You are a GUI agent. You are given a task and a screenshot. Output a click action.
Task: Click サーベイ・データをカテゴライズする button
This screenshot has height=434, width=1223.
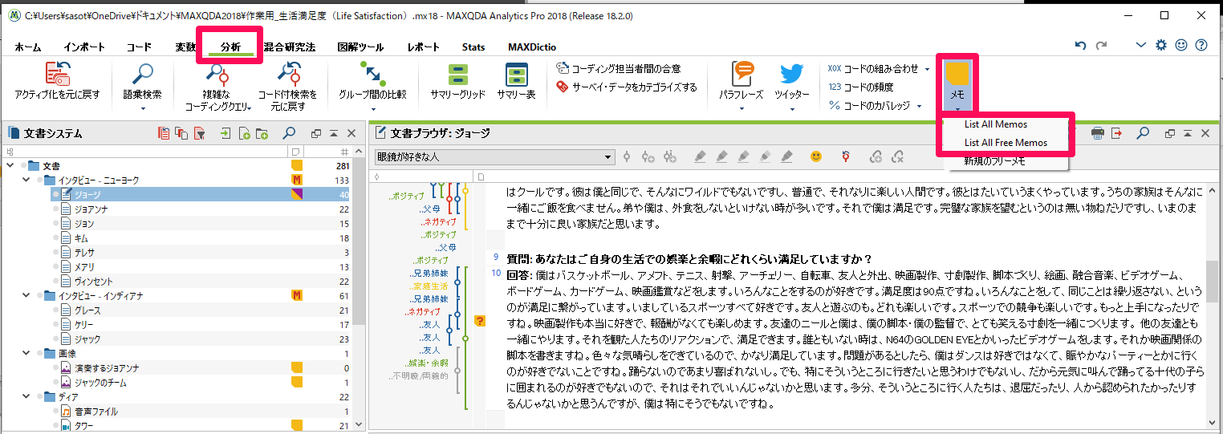[x=627, y=87]
